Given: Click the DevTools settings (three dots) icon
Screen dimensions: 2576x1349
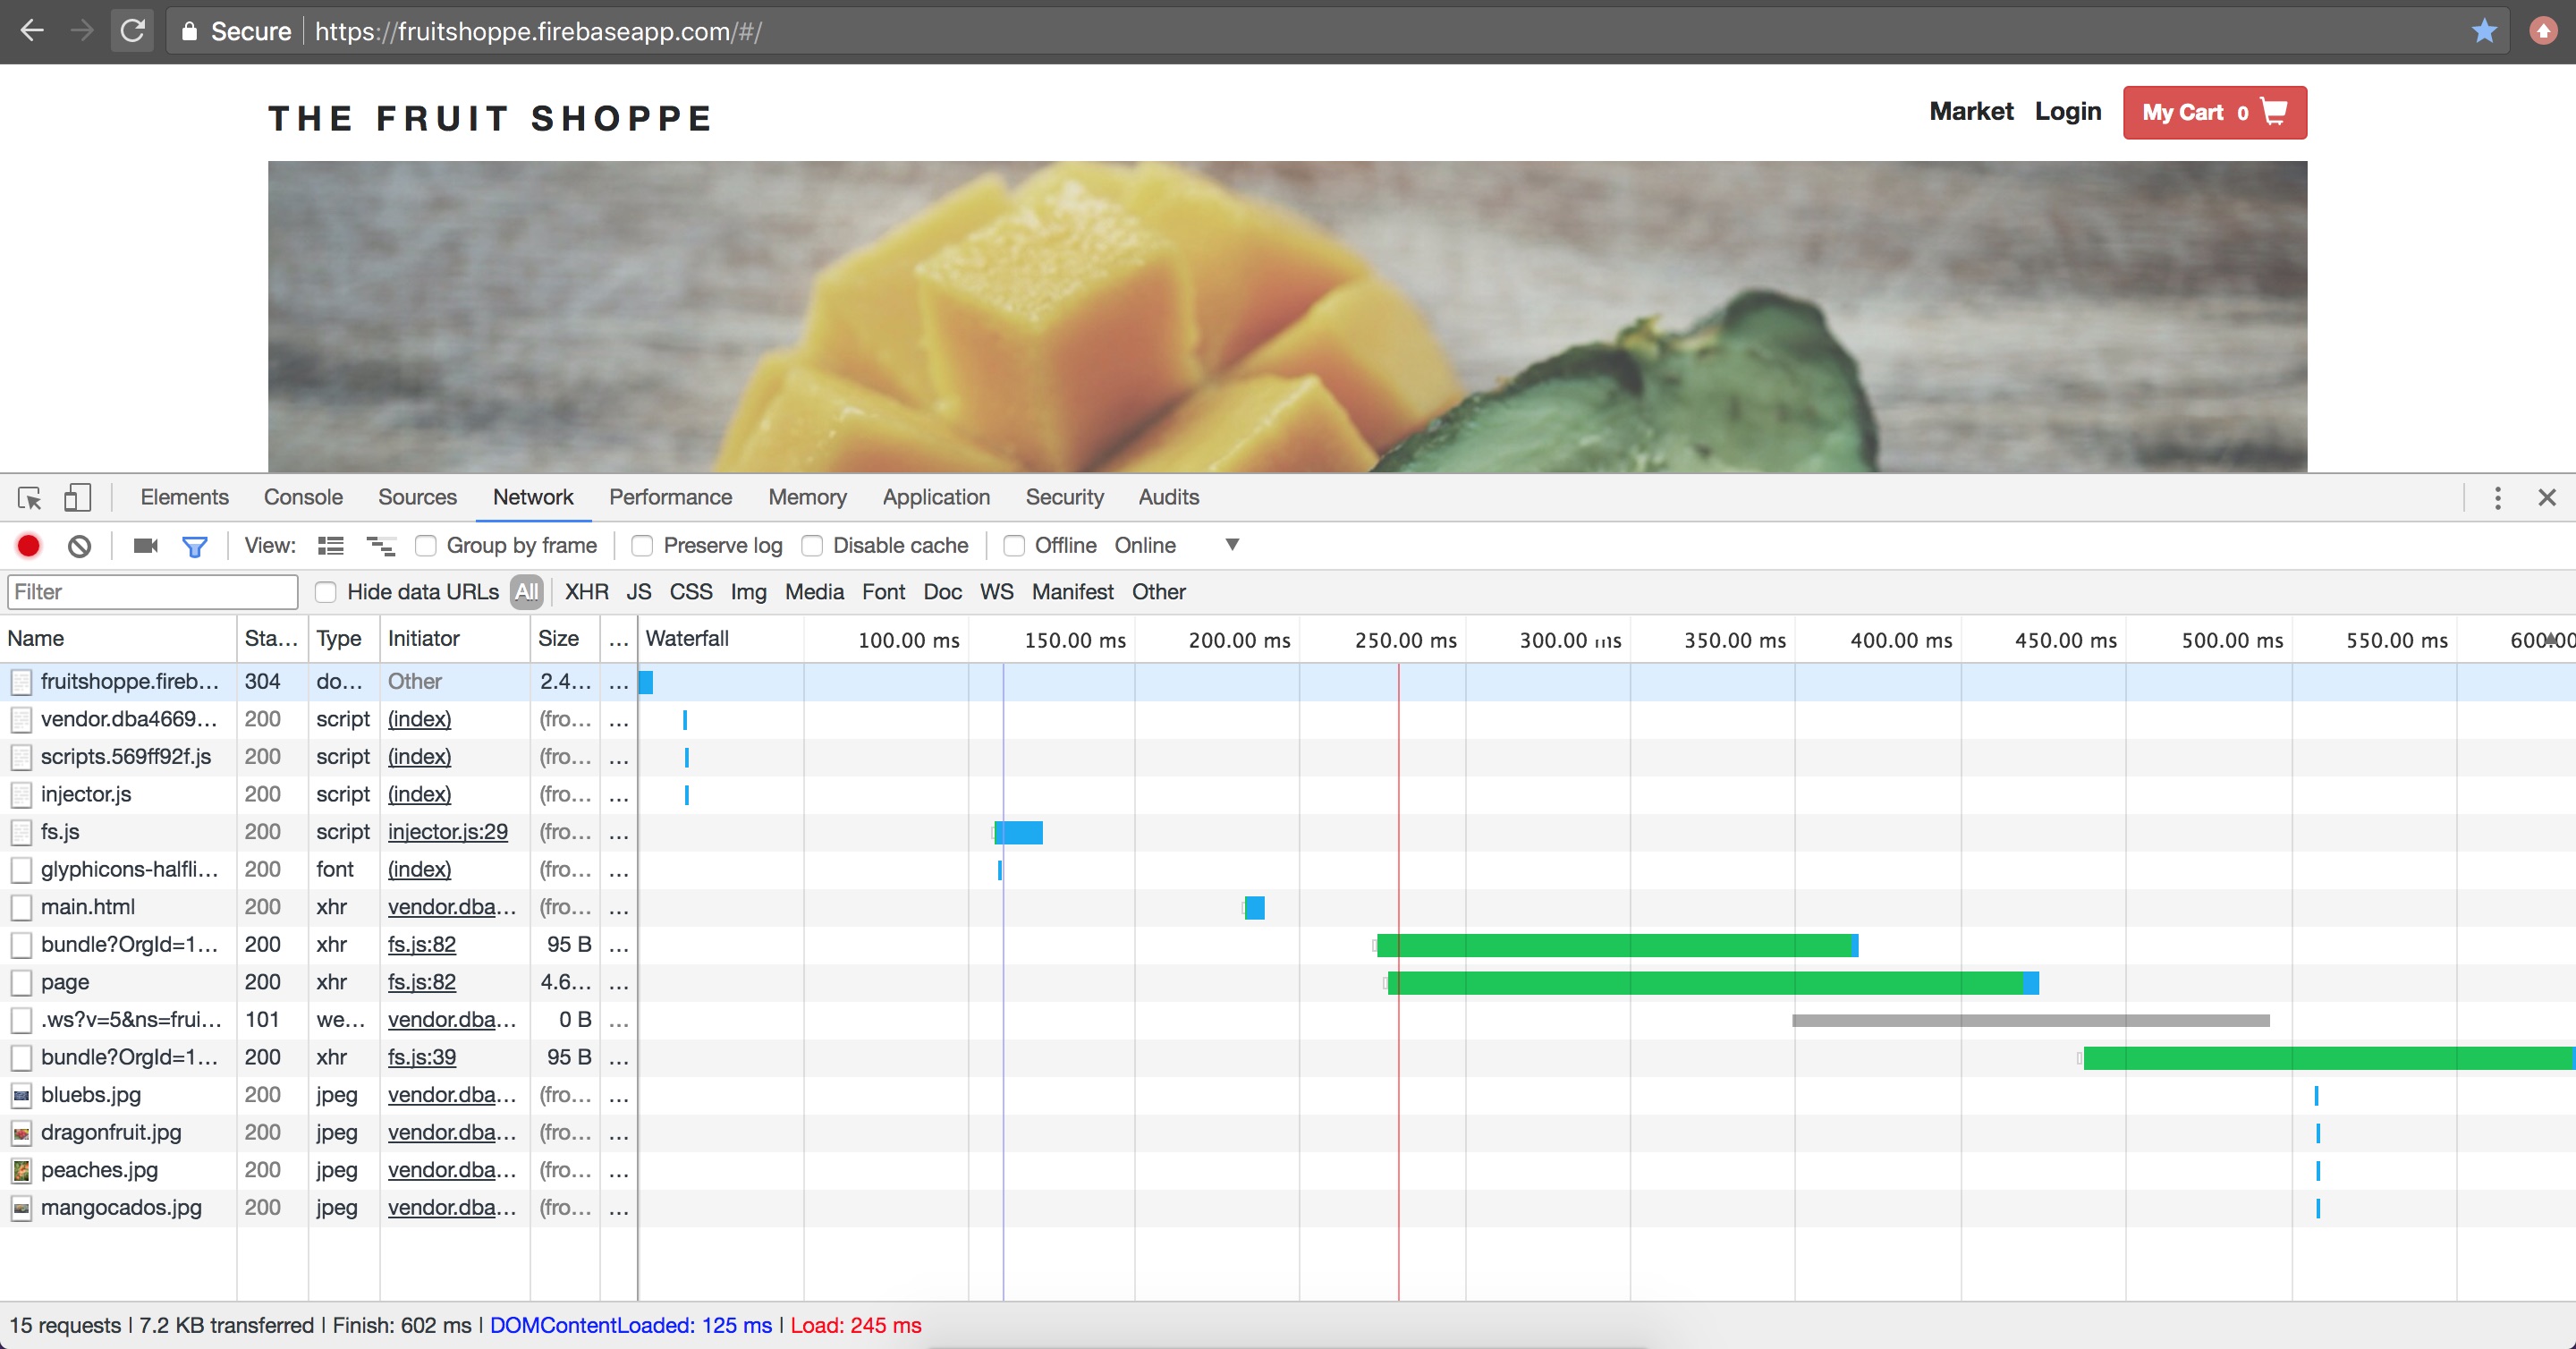Looking at the screenshot, I should click(2497, 496).
